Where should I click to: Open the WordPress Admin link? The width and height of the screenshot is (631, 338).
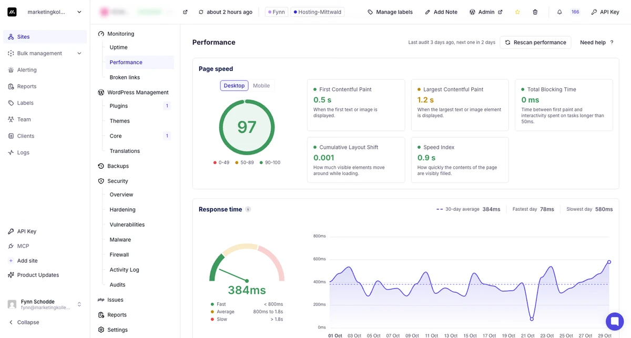486,12
